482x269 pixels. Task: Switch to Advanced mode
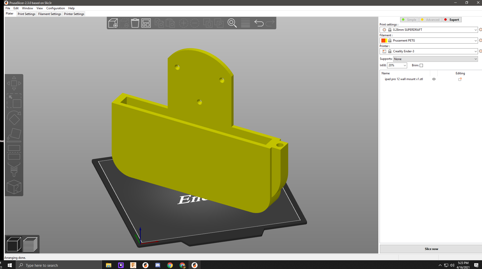430,20
